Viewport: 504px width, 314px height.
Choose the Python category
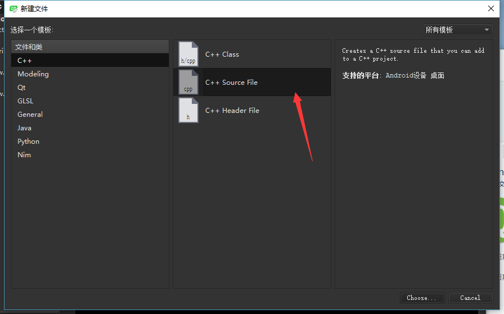point(90,141)
